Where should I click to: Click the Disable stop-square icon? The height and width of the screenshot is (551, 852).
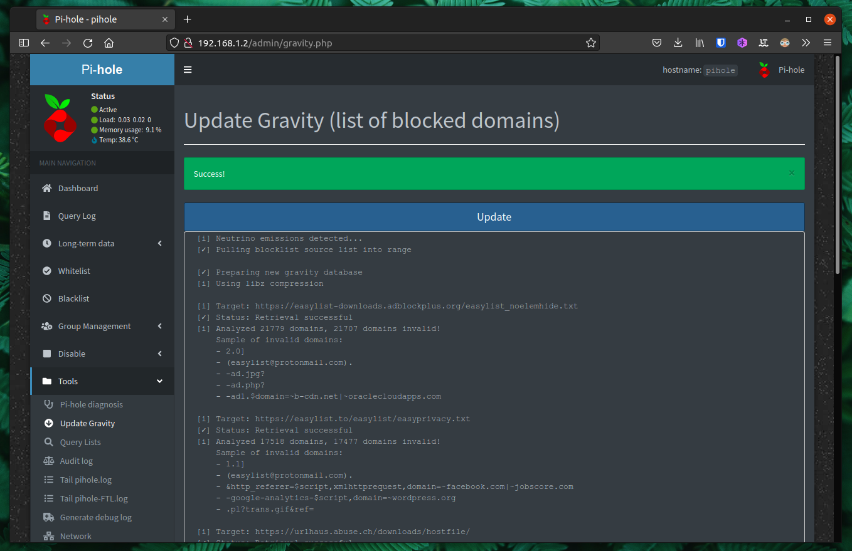pyautogui.click(x=47, y=354)
